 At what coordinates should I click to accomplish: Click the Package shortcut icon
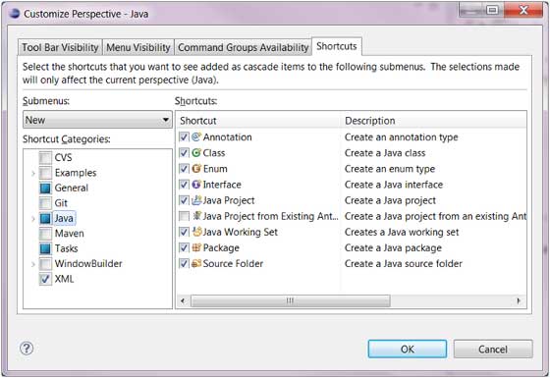tap(196, 247)
